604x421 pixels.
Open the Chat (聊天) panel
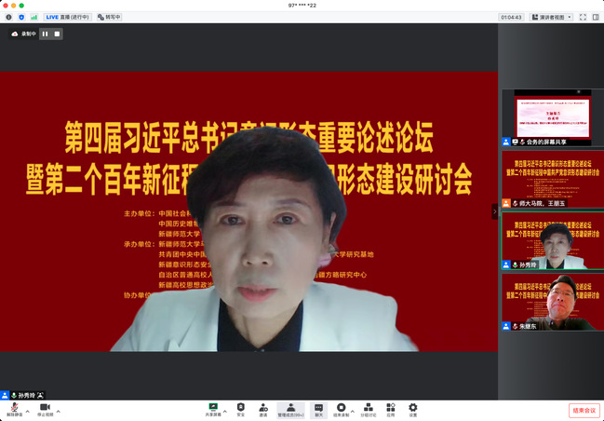click(318, 408)
